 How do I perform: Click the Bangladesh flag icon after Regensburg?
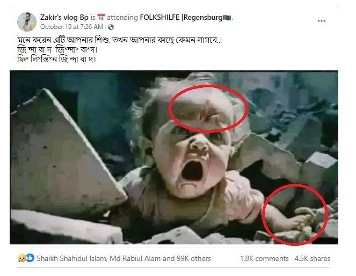coord(227,18)
